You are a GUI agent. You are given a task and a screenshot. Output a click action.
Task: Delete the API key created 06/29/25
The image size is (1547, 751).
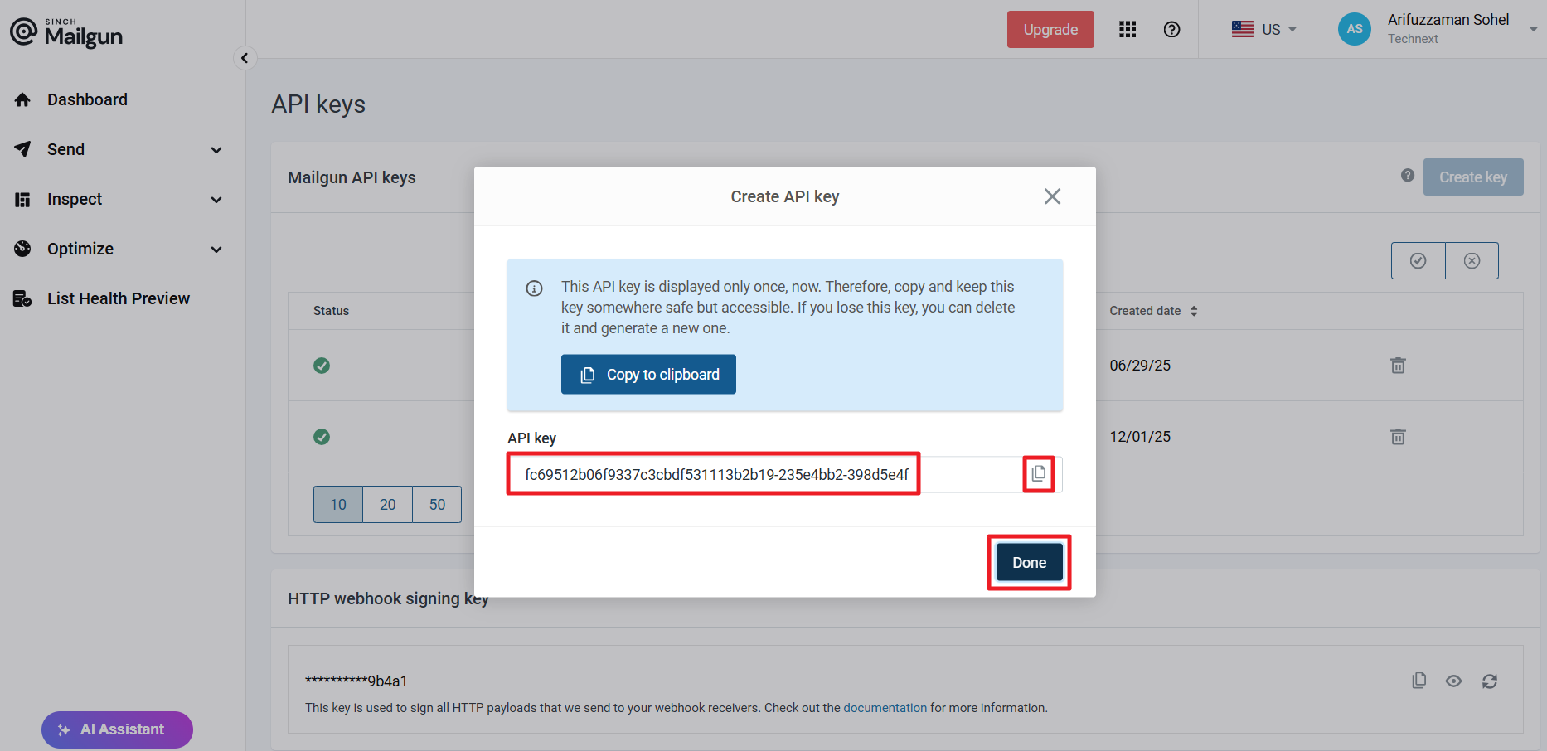click(x=1398, y=366)
